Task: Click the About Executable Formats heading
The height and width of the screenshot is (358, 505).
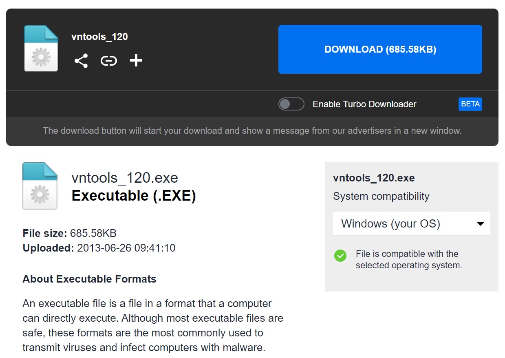Action: [x=89, y=279]
